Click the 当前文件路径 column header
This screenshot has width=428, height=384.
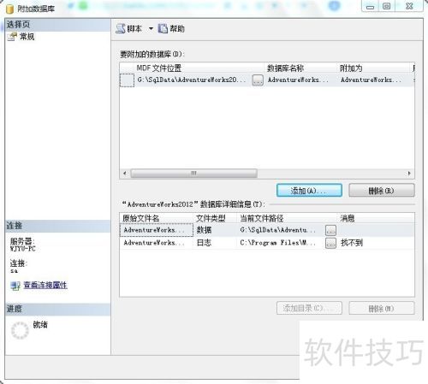(x=262, y=218)
